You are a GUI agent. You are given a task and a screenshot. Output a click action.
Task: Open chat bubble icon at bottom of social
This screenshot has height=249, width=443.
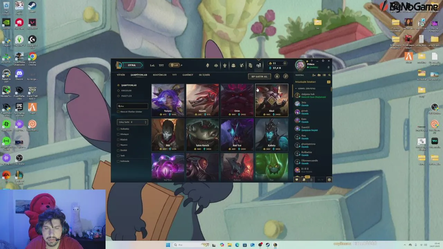tap(297, 179)
